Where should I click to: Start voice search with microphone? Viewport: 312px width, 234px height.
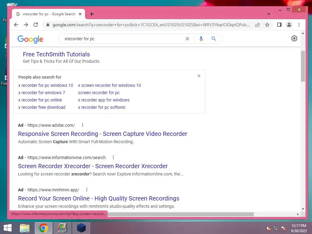pyautogui.click(x=201, y=39)
